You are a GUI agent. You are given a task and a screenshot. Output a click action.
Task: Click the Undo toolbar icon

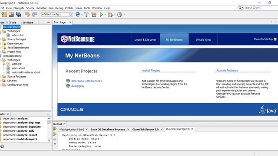[27, 14]
